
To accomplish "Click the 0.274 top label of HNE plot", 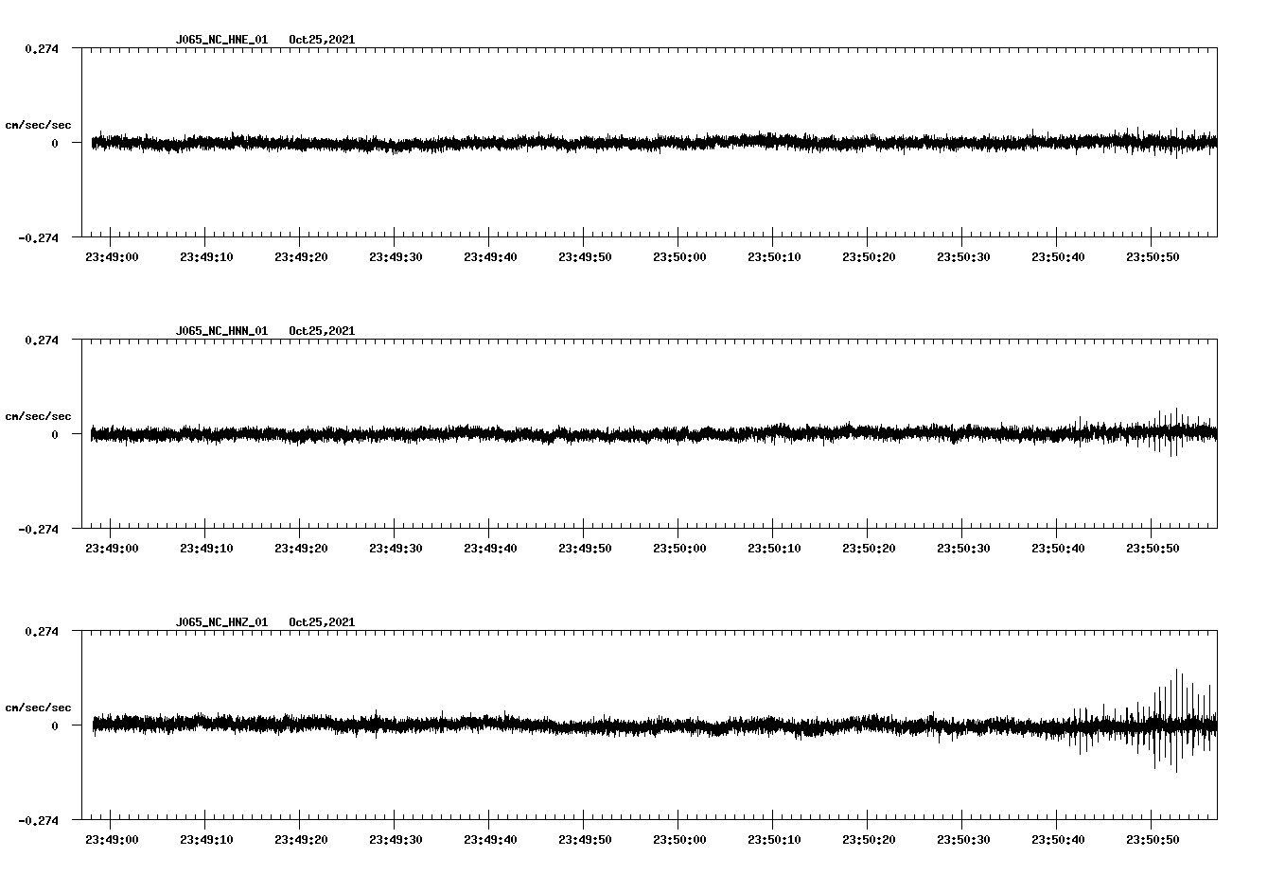I will 41,48.
